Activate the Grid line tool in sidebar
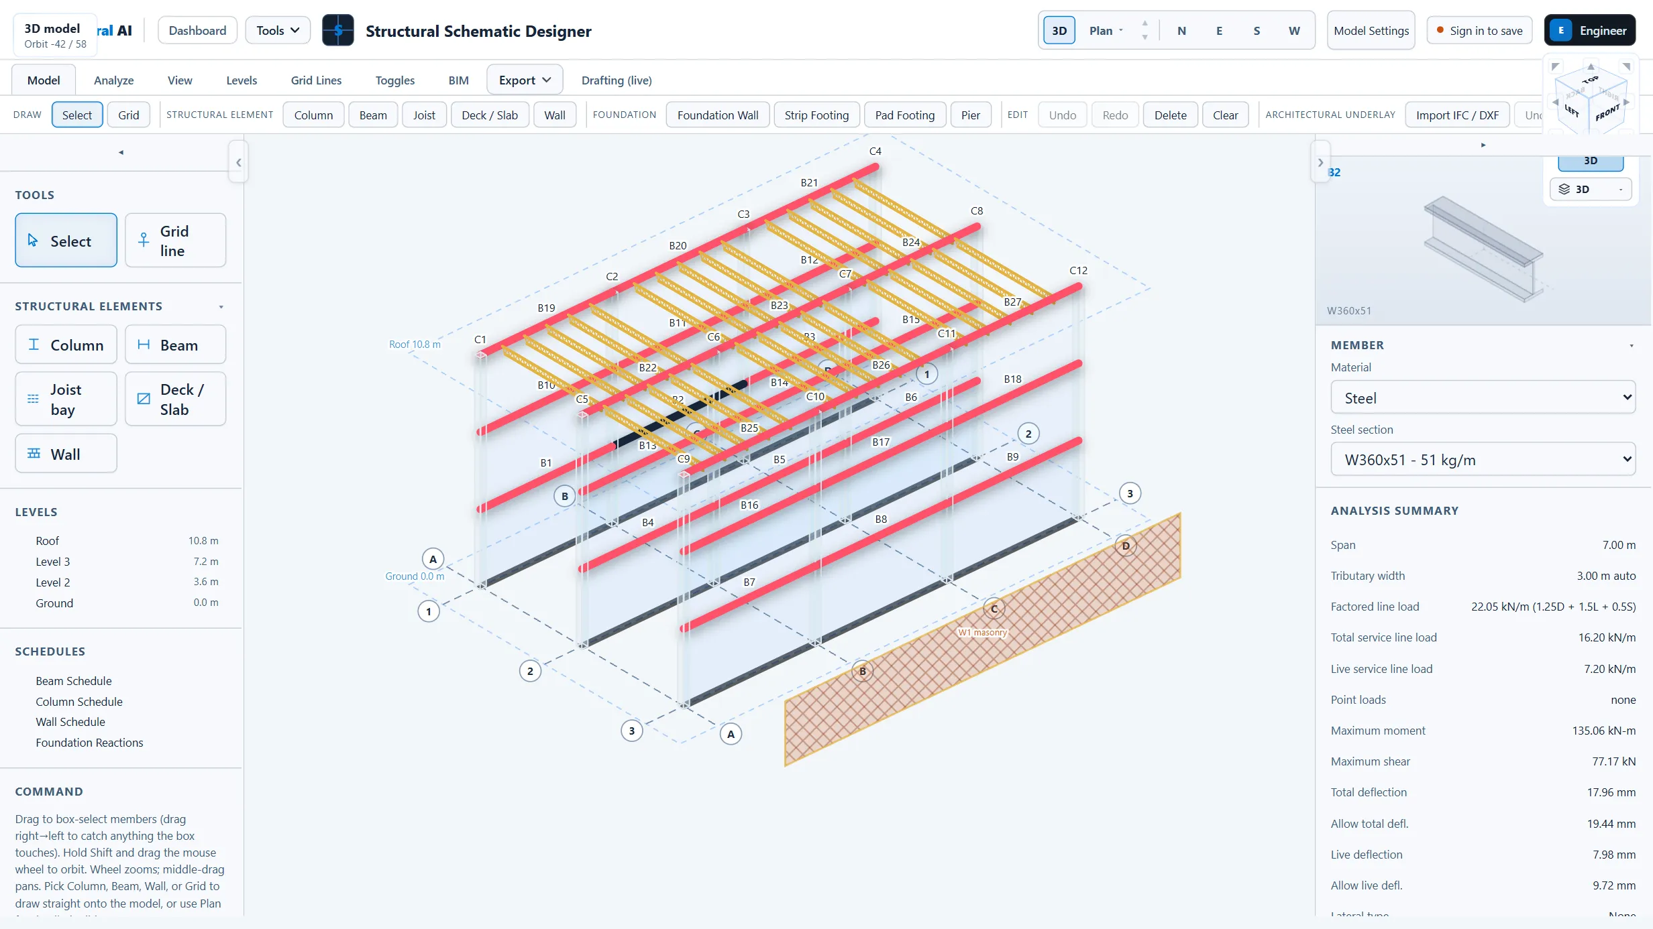The height and width of the screenshot is (929, 1653). click(x=175, y=240)
